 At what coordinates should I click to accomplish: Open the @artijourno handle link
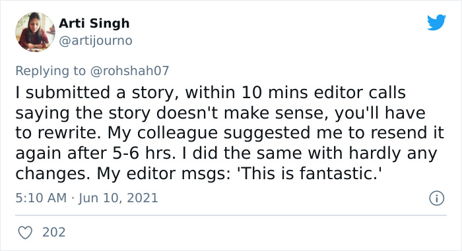tap(96, 41)
